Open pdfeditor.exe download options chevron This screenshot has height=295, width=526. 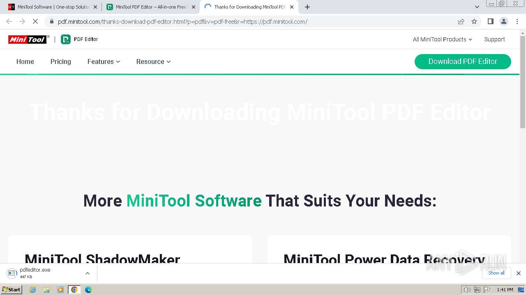88,273
